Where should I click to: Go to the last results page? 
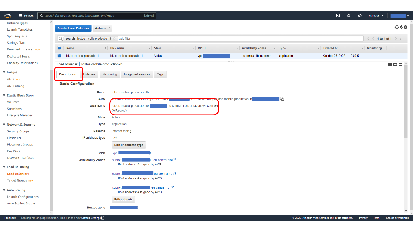(x=401, y=39)
